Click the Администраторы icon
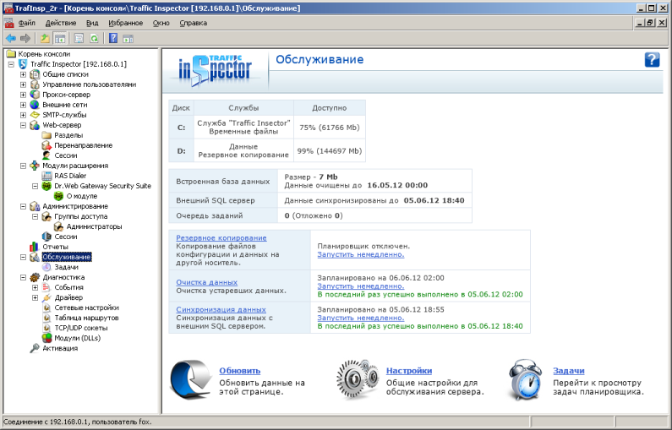The width and height of the screenshot is (672, 430). pyautogui.click(x=58, y=226)
